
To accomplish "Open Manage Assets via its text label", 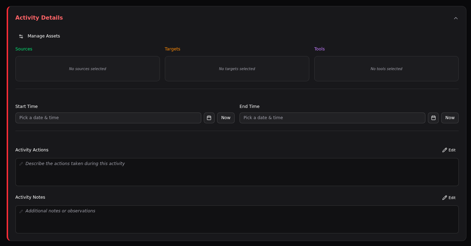I will click(44, 36).
